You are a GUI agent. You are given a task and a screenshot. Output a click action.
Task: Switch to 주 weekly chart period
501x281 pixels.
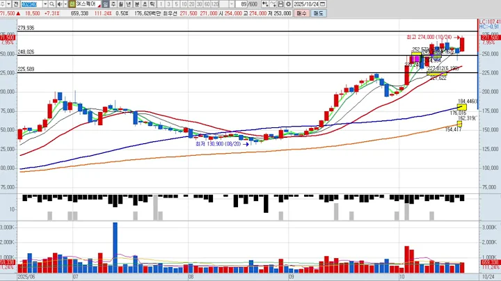(113, 4)
